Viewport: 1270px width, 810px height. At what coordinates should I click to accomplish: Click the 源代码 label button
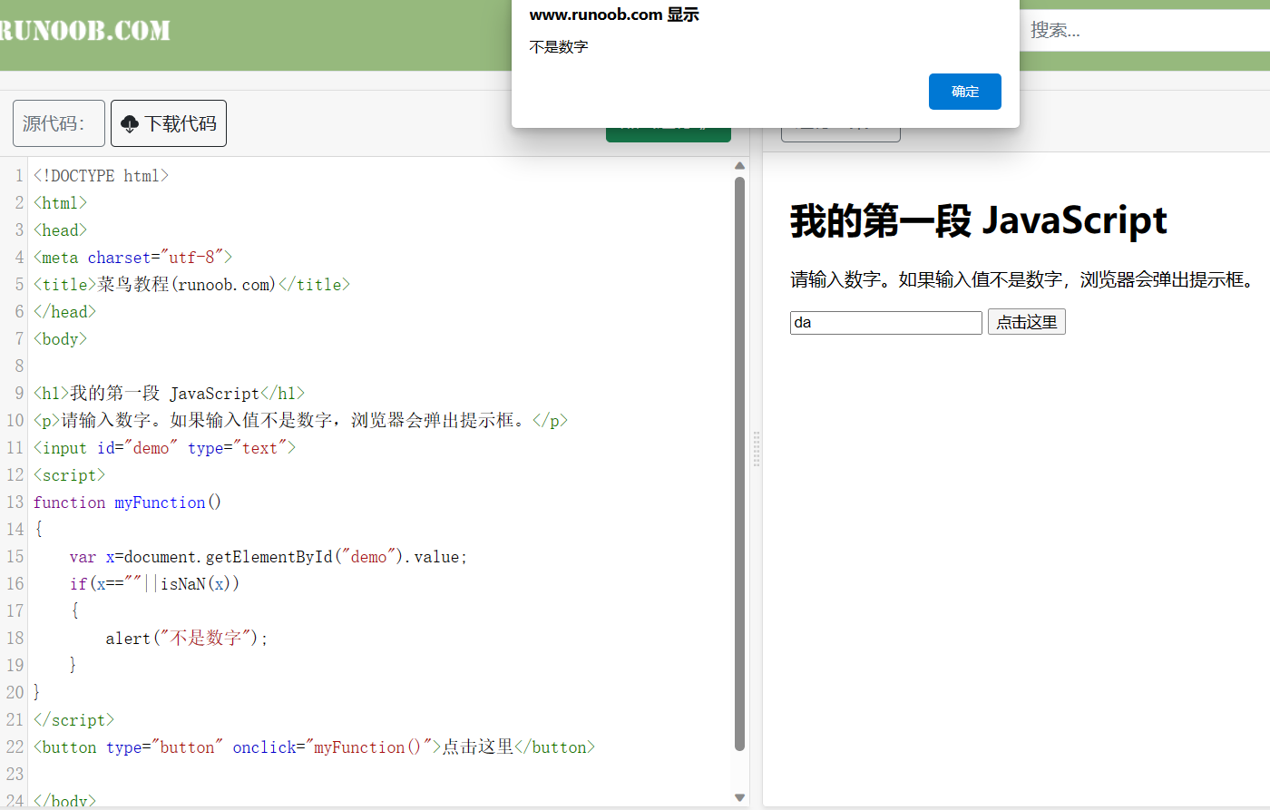59,123
